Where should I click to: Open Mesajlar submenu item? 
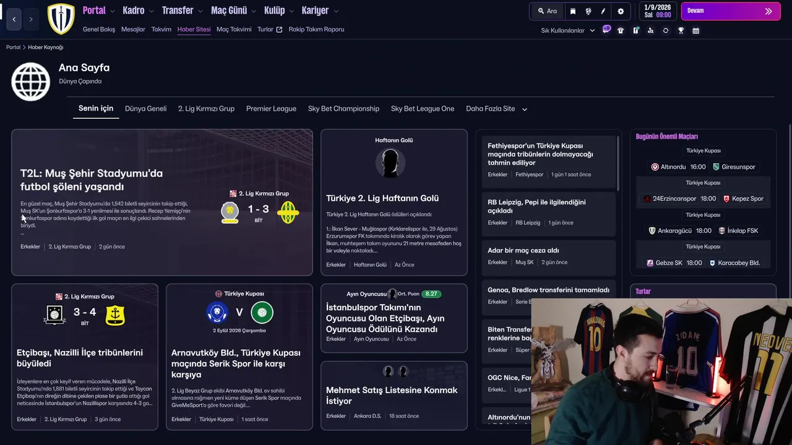[x=133, y=29]
